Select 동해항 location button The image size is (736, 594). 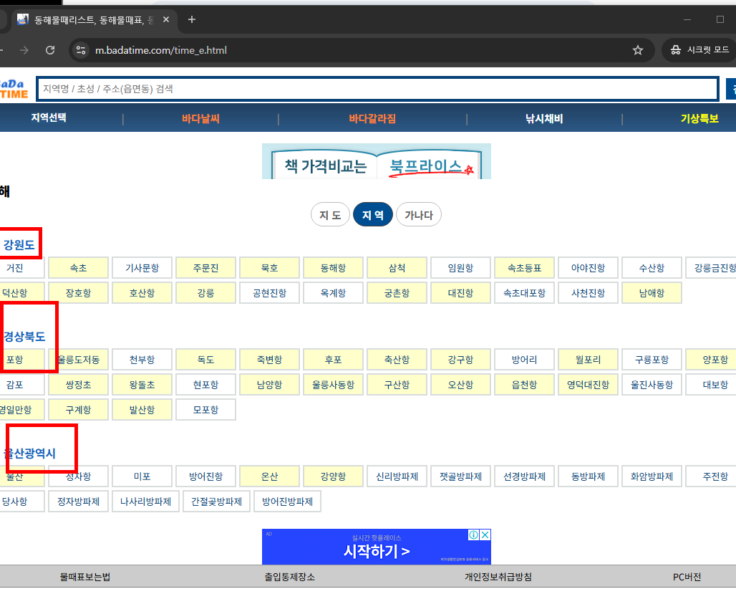pos(333,268)
